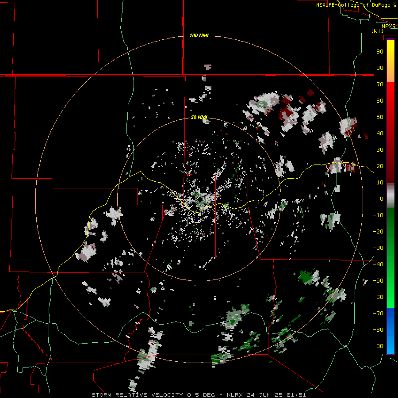Click the -70 value on the velocity legend
This screenshot has width=398, height=398.
(378, 314)
